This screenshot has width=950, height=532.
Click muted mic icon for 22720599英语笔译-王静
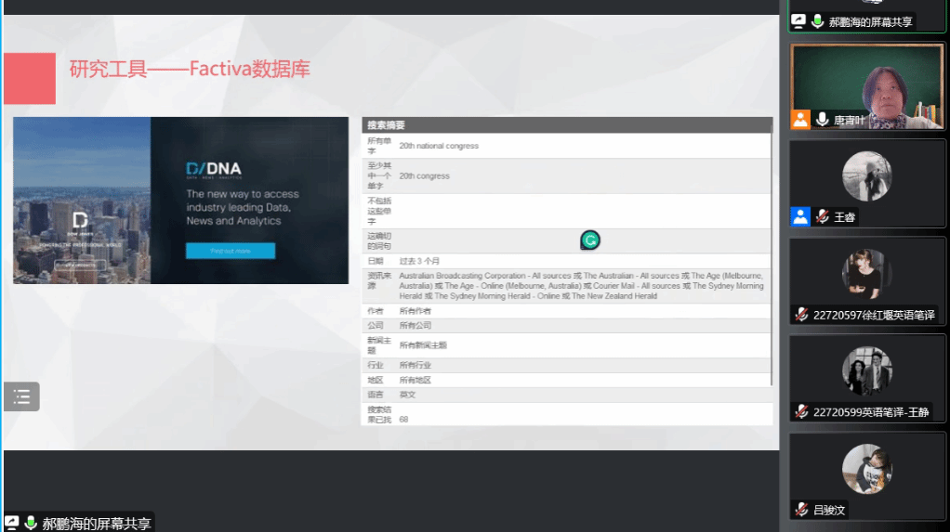click(x=801, y=411)
